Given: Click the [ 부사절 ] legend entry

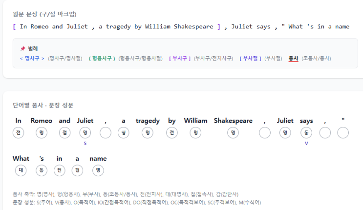Looking at the screenshot, I should 251,59.
